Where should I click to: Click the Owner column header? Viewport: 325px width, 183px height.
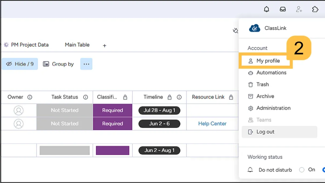(15, 97)
